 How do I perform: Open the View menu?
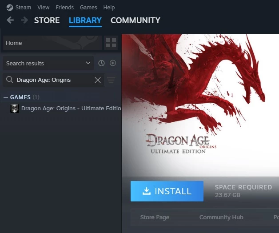pos(43,8)
